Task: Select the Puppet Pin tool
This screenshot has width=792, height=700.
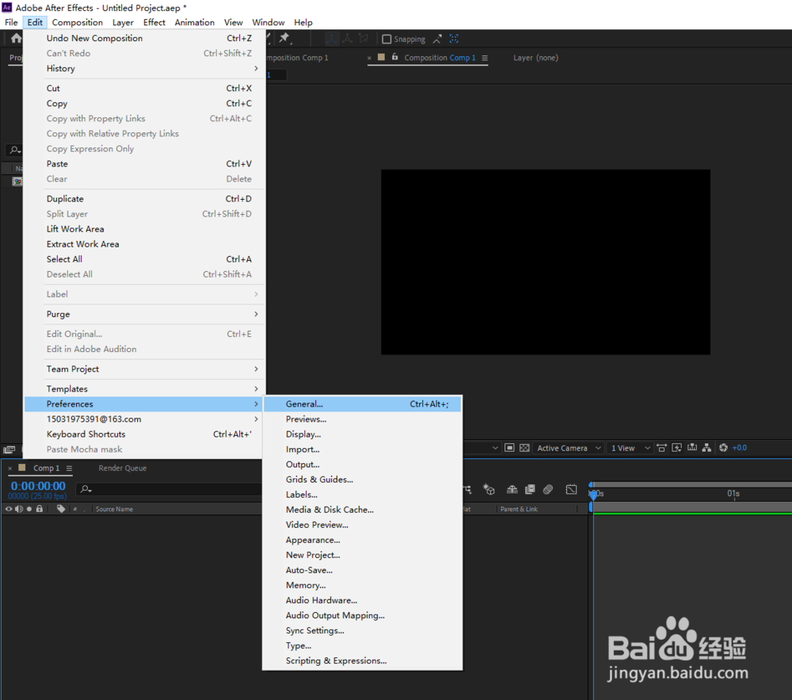Action: pos(284,38)
